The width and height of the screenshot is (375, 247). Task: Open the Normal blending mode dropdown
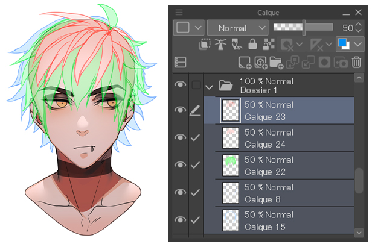click(237, 28)
